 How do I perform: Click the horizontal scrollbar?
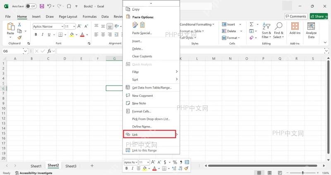coord(263,166)
